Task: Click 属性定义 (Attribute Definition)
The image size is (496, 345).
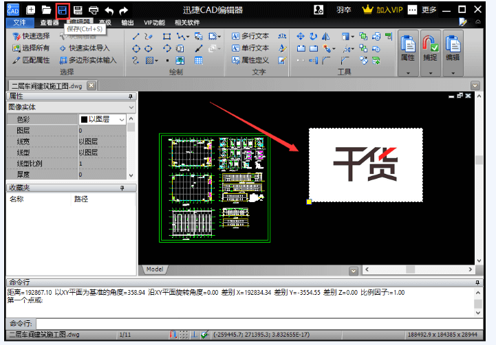Action: pos(250,60)
